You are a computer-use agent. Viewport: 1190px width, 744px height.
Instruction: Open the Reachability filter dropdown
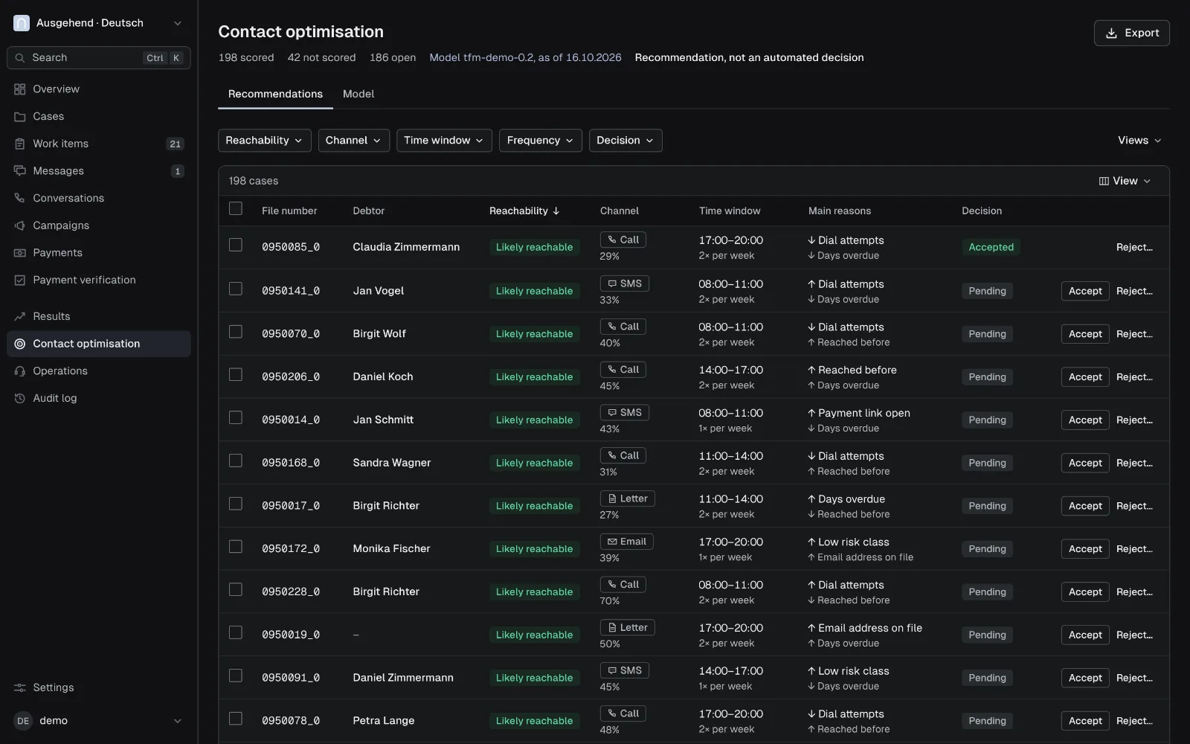click(x=264, y=141)
